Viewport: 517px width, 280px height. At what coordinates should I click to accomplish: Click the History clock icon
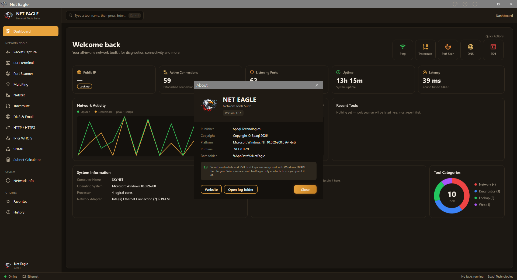pos(8,212)
